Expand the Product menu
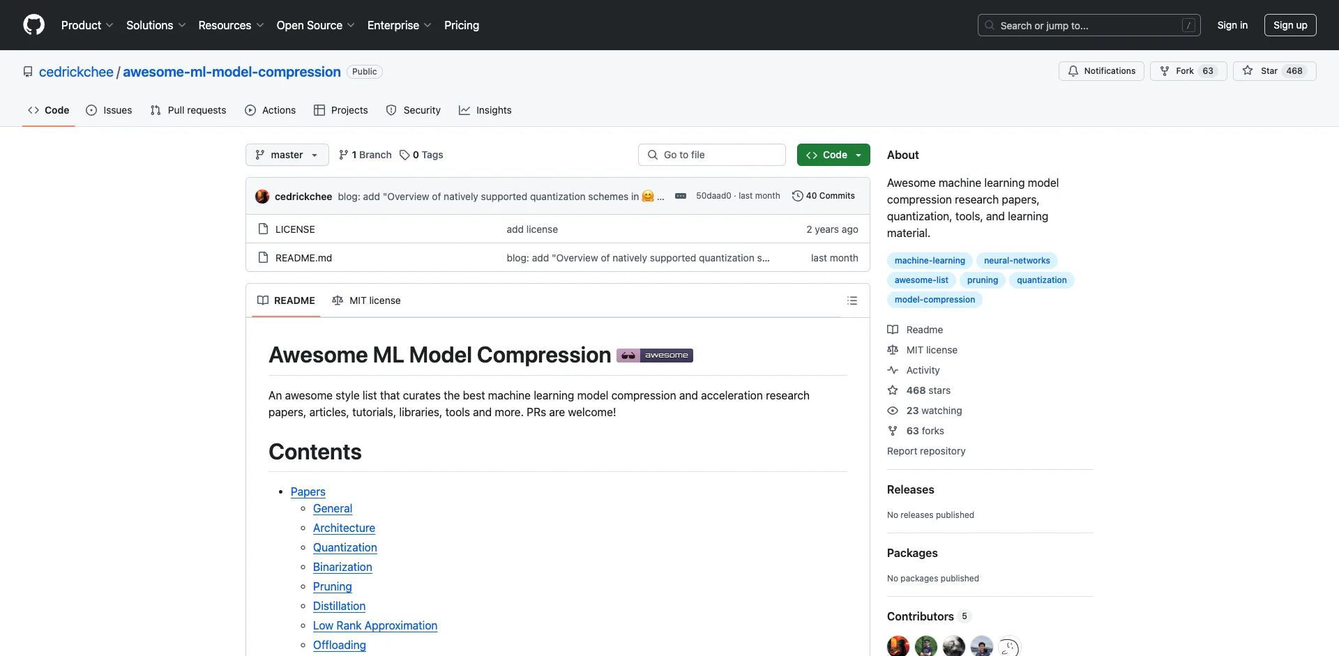 [87, 25]
